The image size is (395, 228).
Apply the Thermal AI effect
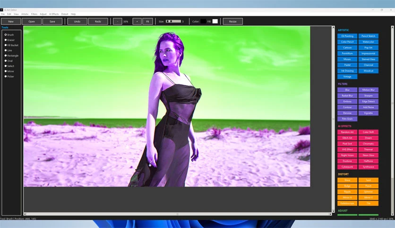368,149
